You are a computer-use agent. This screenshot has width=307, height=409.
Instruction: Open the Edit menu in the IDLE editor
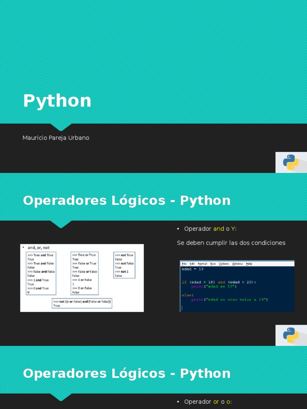click(192, 264)
